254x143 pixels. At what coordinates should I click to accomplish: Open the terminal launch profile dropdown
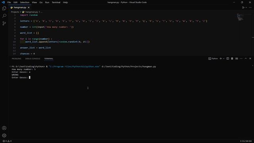pos(224,58)
